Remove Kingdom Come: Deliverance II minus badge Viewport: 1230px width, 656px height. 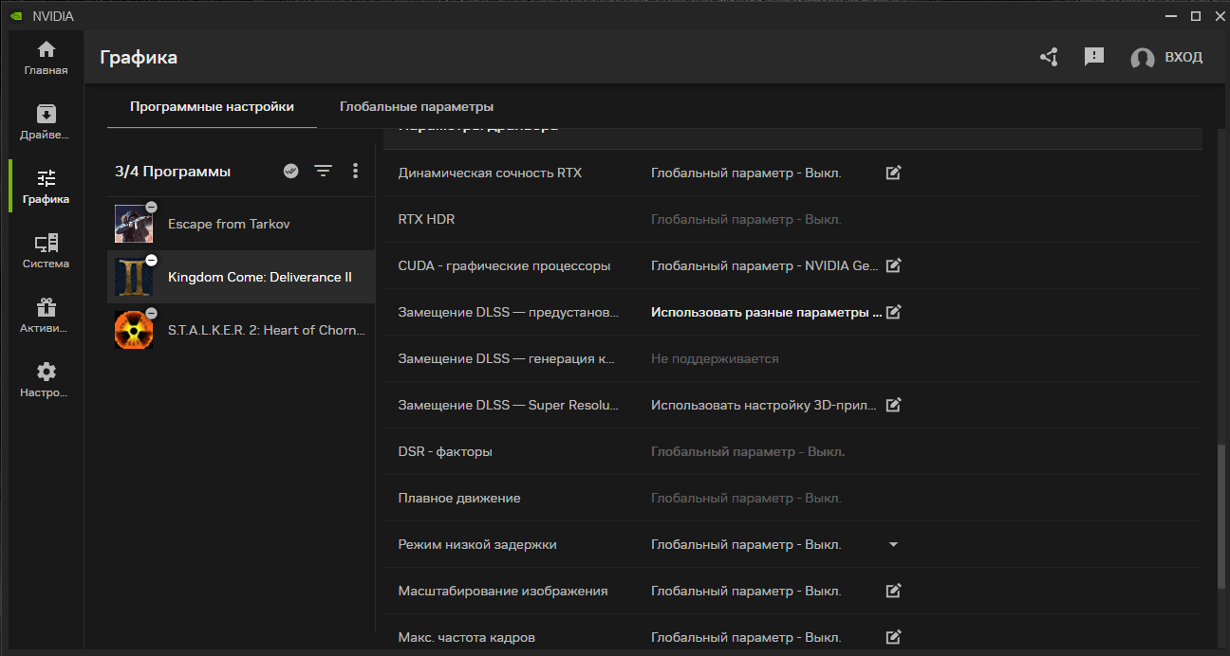(152, 260)
